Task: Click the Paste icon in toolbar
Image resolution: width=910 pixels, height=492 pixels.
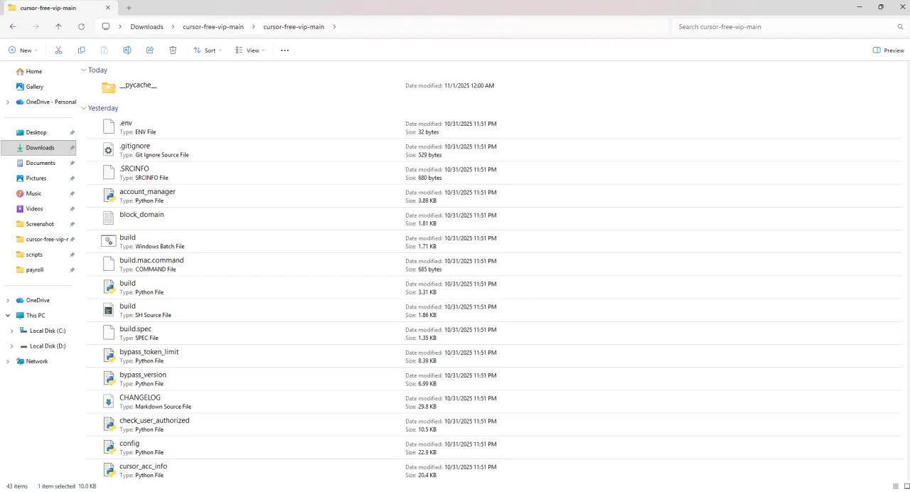Action: (104, 50)
